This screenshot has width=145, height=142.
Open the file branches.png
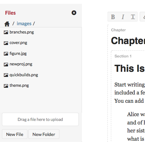click(x=22, y=32)
